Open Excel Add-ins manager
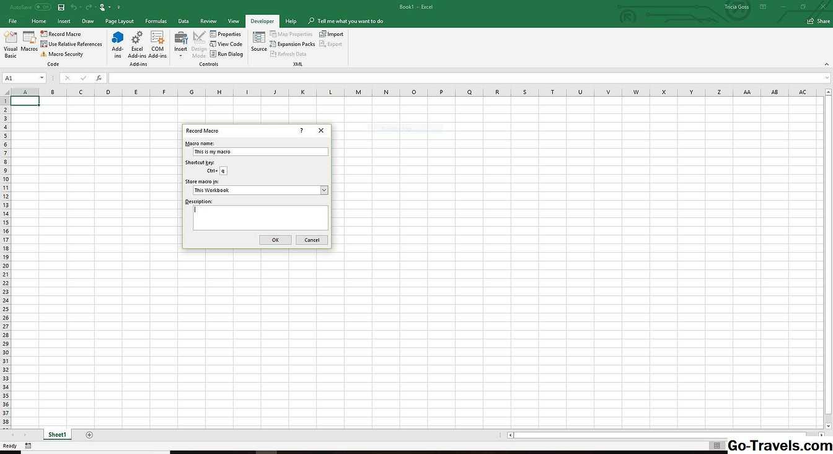The image size is (833, 454). click(x=137, y=44)
